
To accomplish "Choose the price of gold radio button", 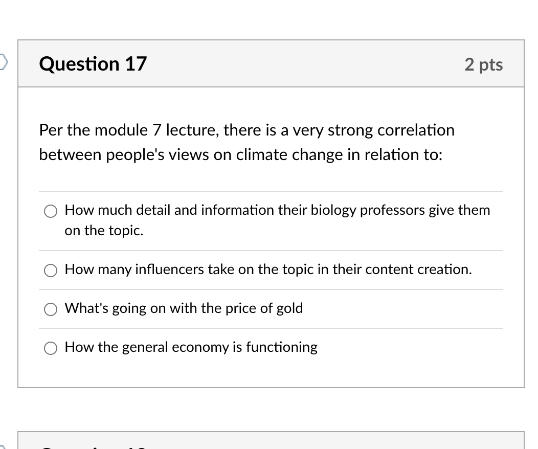I will click(x=51, y=309).
